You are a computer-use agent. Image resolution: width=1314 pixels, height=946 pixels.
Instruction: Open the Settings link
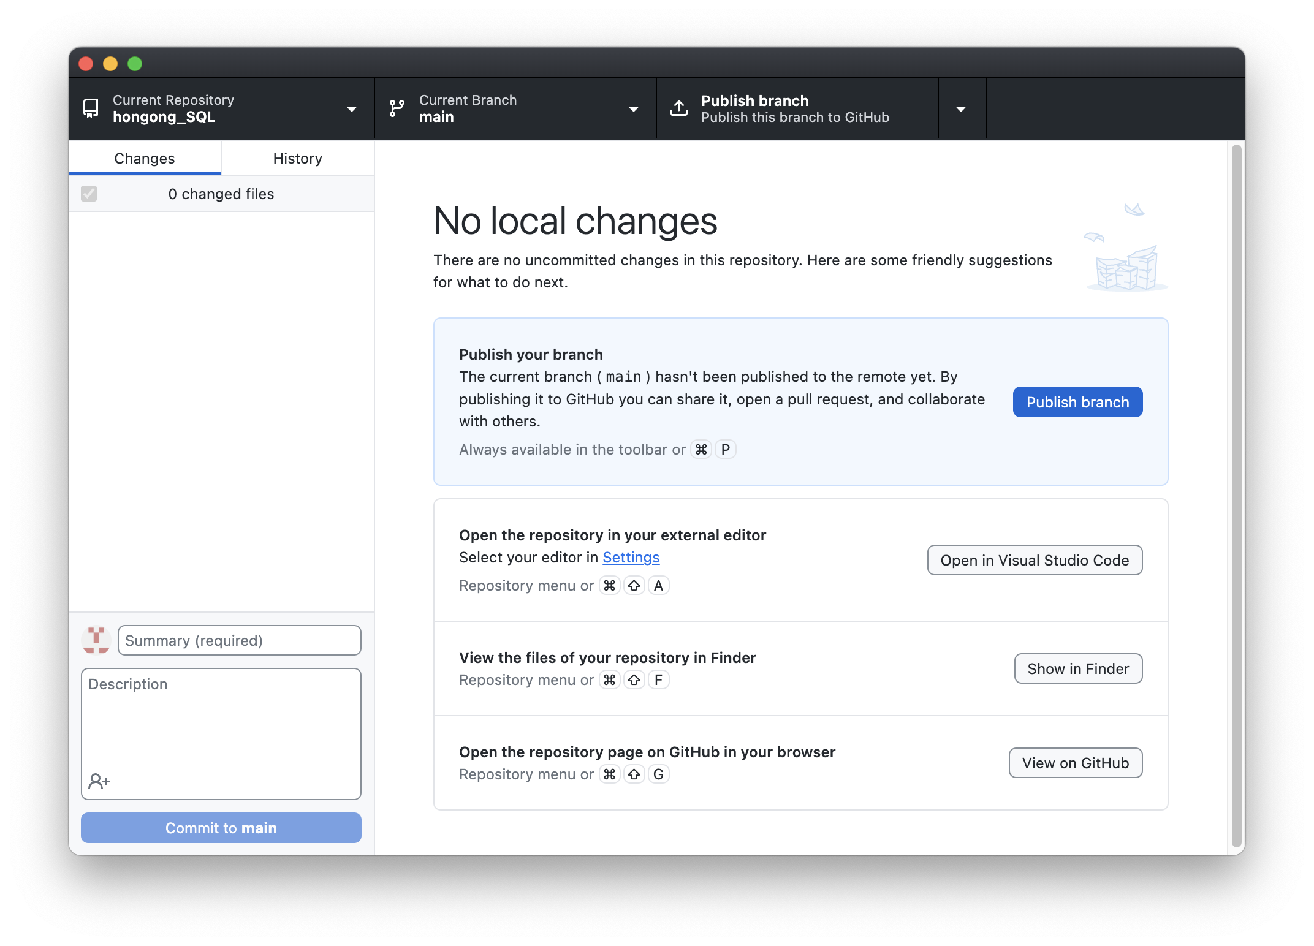[x=631, y=557]
